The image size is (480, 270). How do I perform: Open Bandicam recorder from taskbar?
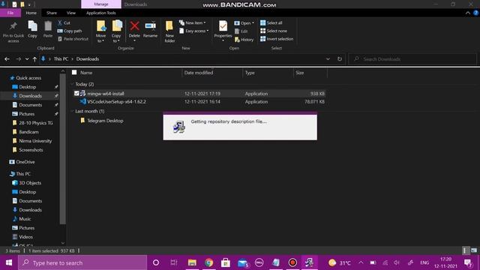292,262
